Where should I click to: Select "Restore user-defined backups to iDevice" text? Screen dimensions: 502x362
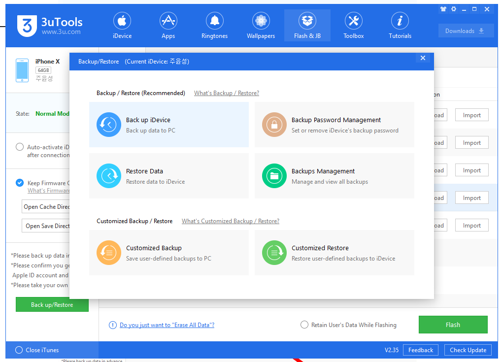pos(343,259)
